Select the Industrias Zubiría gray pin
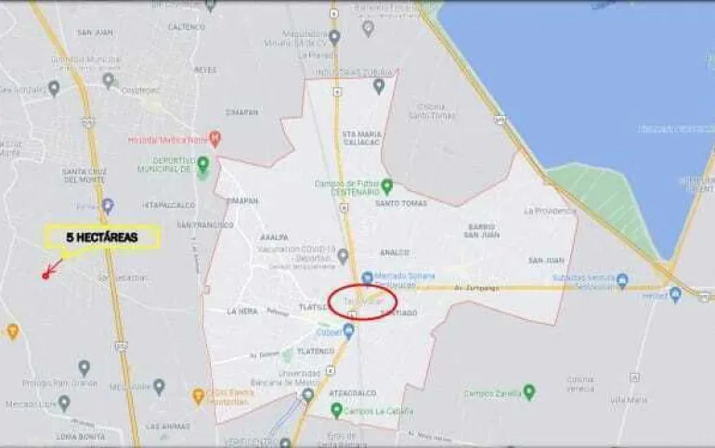Image resolution: width=715 pixels, height=448 pixels. point(379,86)
